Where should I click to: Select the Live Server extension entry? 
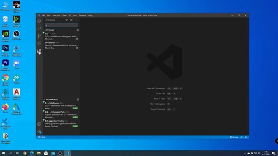(x=61, y=45)
